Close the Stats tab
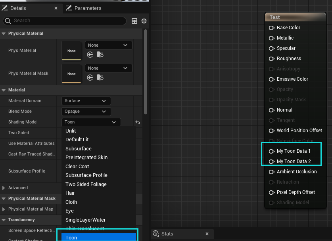Viewport: 332px width, 241px height. (x=207, y=234)
